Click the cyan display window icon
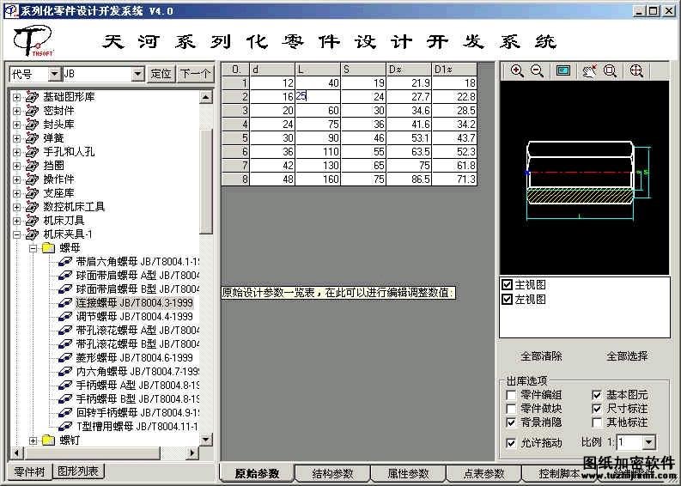681x486 pixels. click(x=563, y=71)
